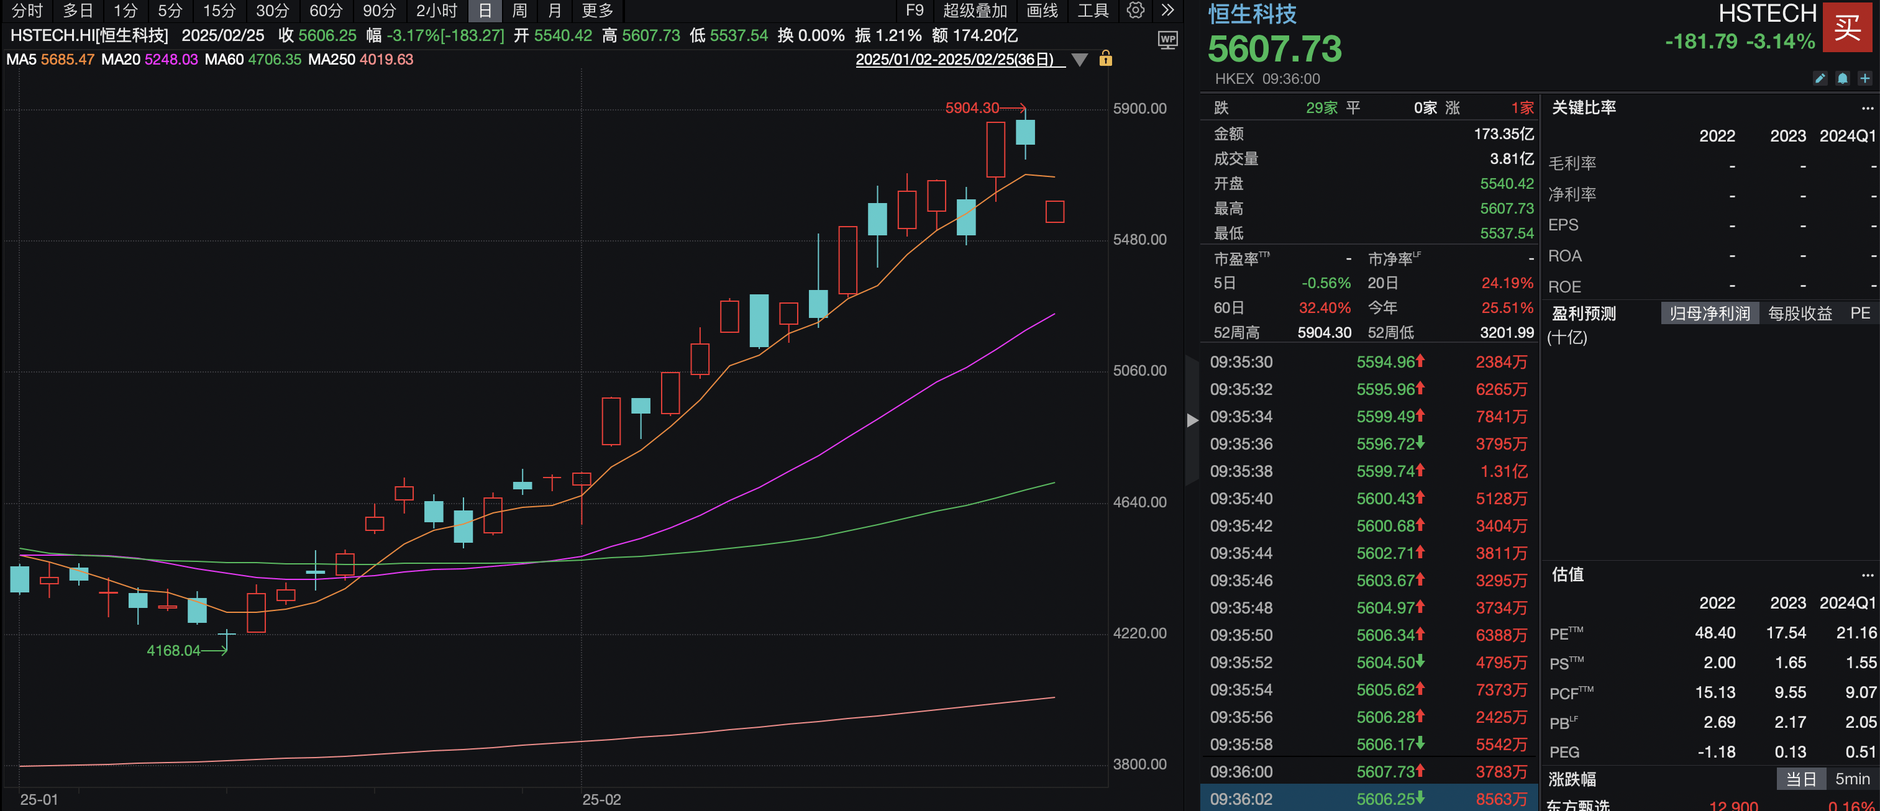Image resolution: width=1880 pixels, height=811 pixels.
Task: Open the 估值 section ellipsis menu
Action: pyautogui.click(x=1867, y=574)
